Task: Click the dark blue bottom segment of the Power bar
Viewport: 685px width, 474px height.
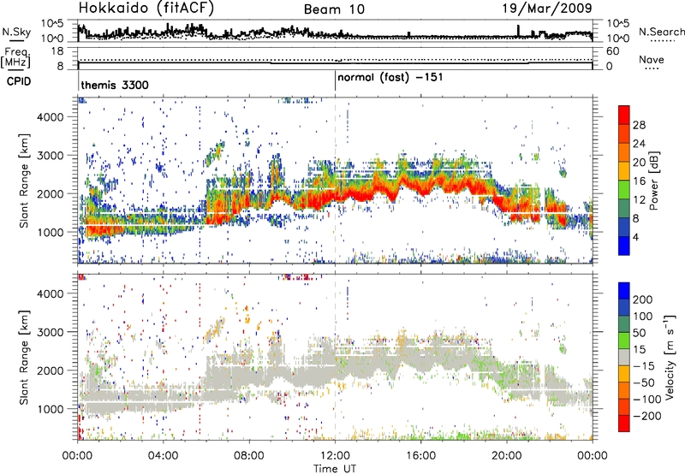Action: [624, 246]
